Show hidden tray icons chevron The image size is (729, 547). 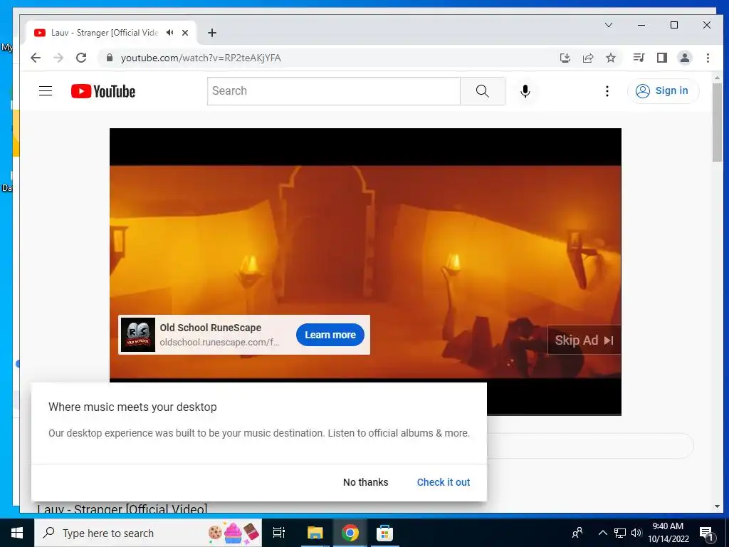(x=602, y=533)
